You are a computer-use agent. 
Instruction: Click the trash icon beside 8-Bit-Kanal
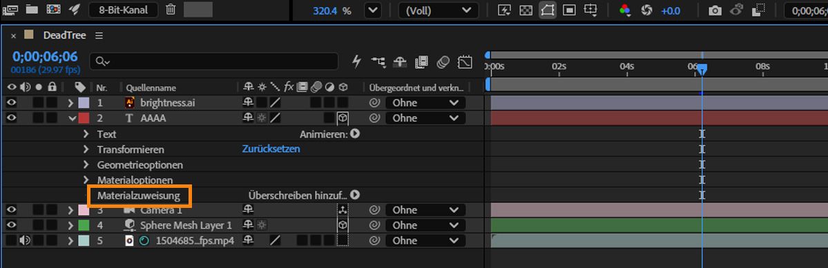point(171,10)
